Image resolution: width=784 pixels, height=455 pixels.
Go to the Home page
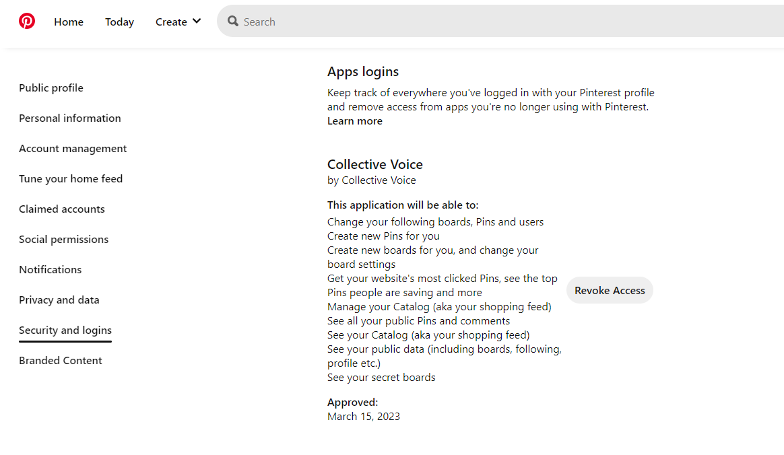69,22
